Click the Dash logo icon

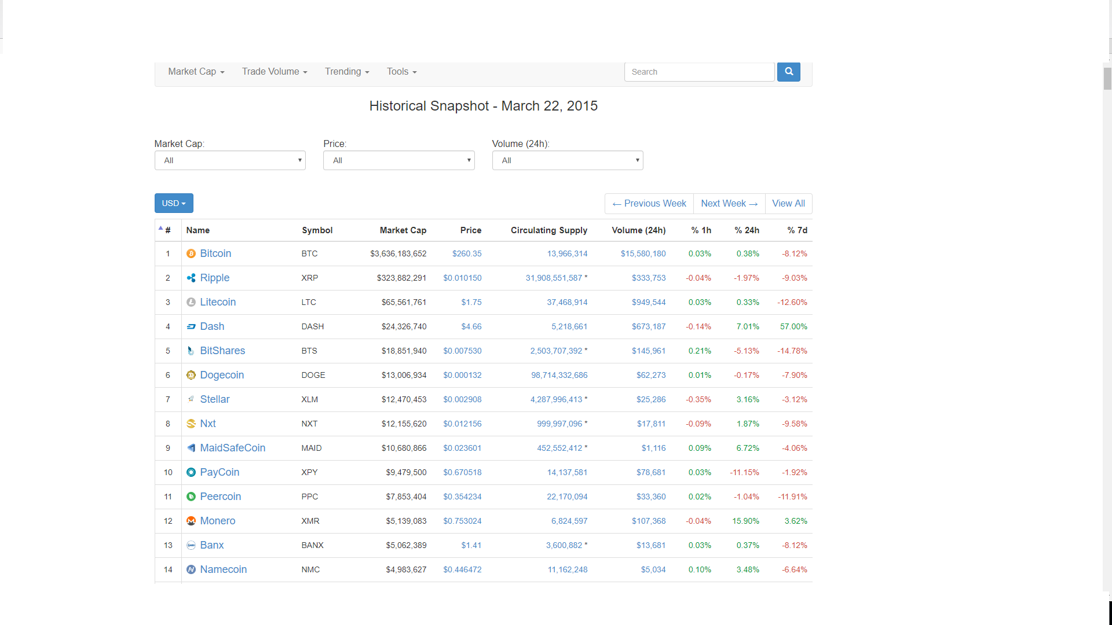[x=191, y=326]
